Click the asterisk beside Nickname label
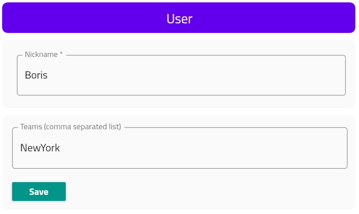The image size is (359, 214). [61, 54]
